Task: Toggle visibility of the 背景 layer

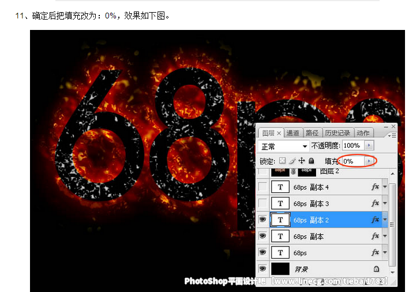Action: pos(263,268)
